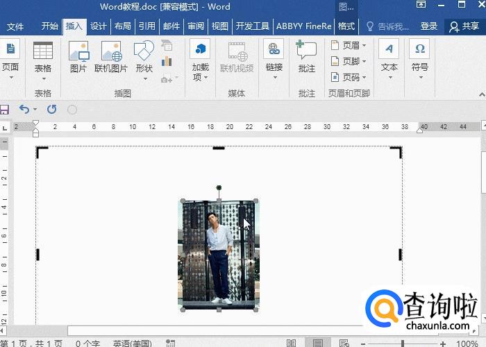Open the Picture Format (格式) tab
This screenshot has height=347, width=486.
pos(346,26)
